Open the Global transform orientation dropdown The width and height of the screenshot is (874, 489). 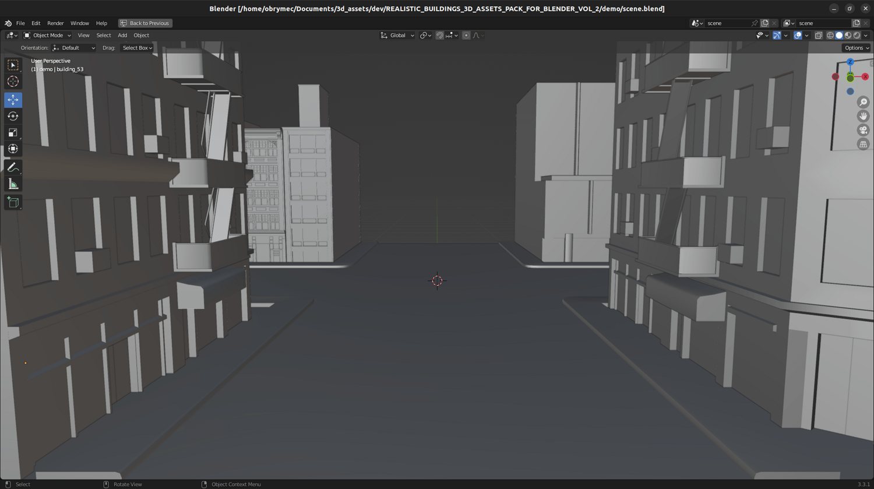point(397,36)
